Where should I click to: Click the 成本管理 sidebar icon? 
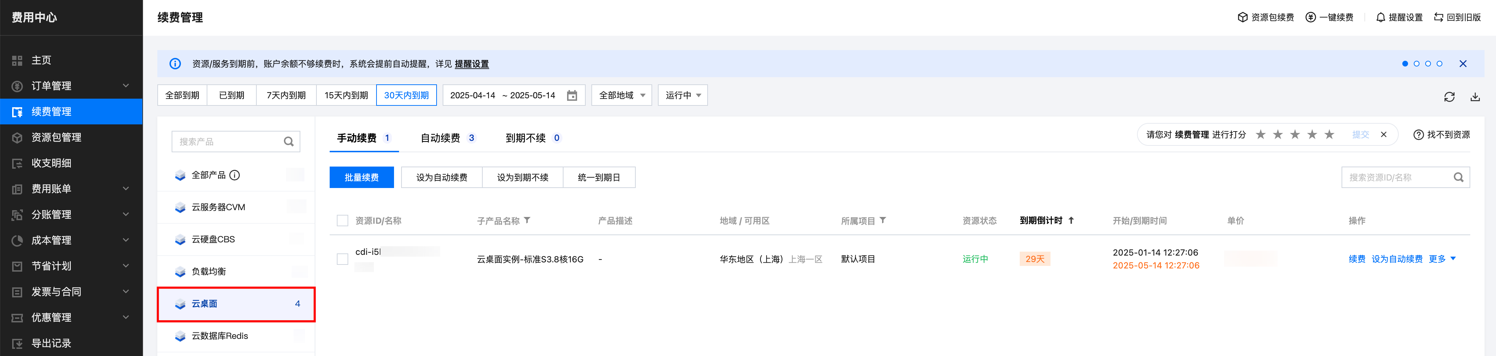[x=18, y=241]
